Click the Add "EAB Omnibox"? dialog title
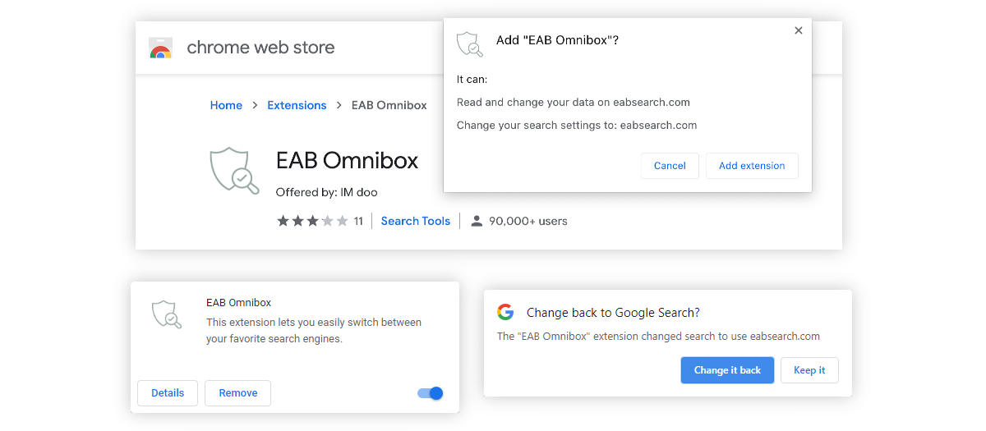Screen dimensions: 986x431 pyautogui.click(x=557, y=40)
